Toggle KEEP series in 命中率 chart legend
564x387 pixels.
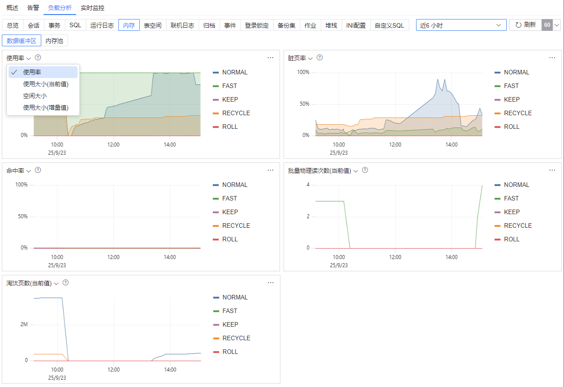point(225,212)
